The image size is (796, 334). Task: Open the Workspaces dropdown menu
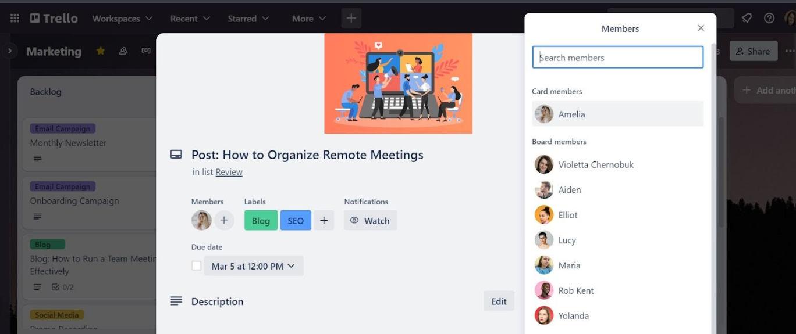[x=122, y=19]
